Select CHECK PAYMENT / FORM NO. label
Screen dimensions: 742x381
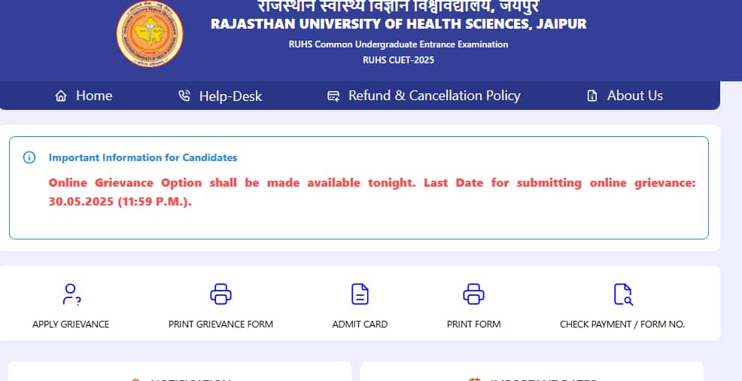pos(622,324)
